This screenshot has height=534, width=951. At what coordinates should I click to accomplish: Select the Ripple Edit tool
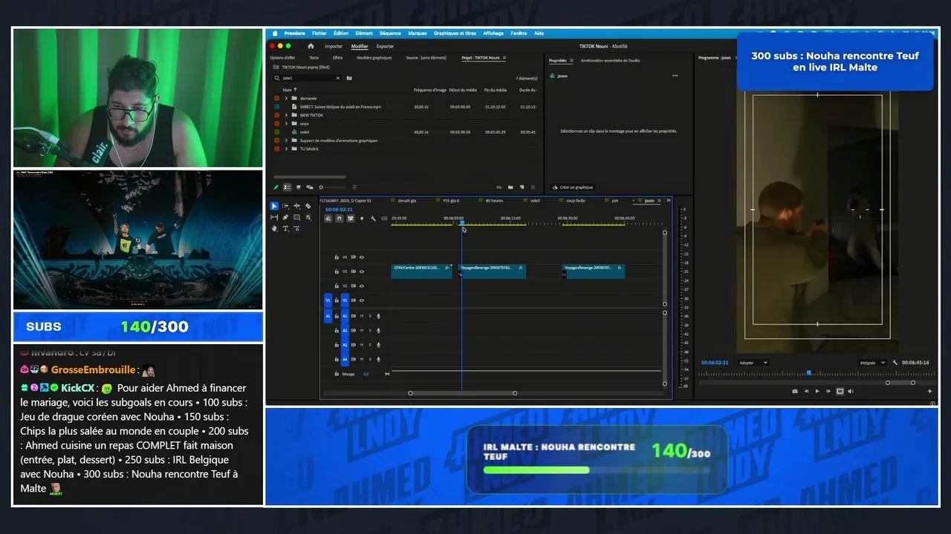tap(297, 206)
